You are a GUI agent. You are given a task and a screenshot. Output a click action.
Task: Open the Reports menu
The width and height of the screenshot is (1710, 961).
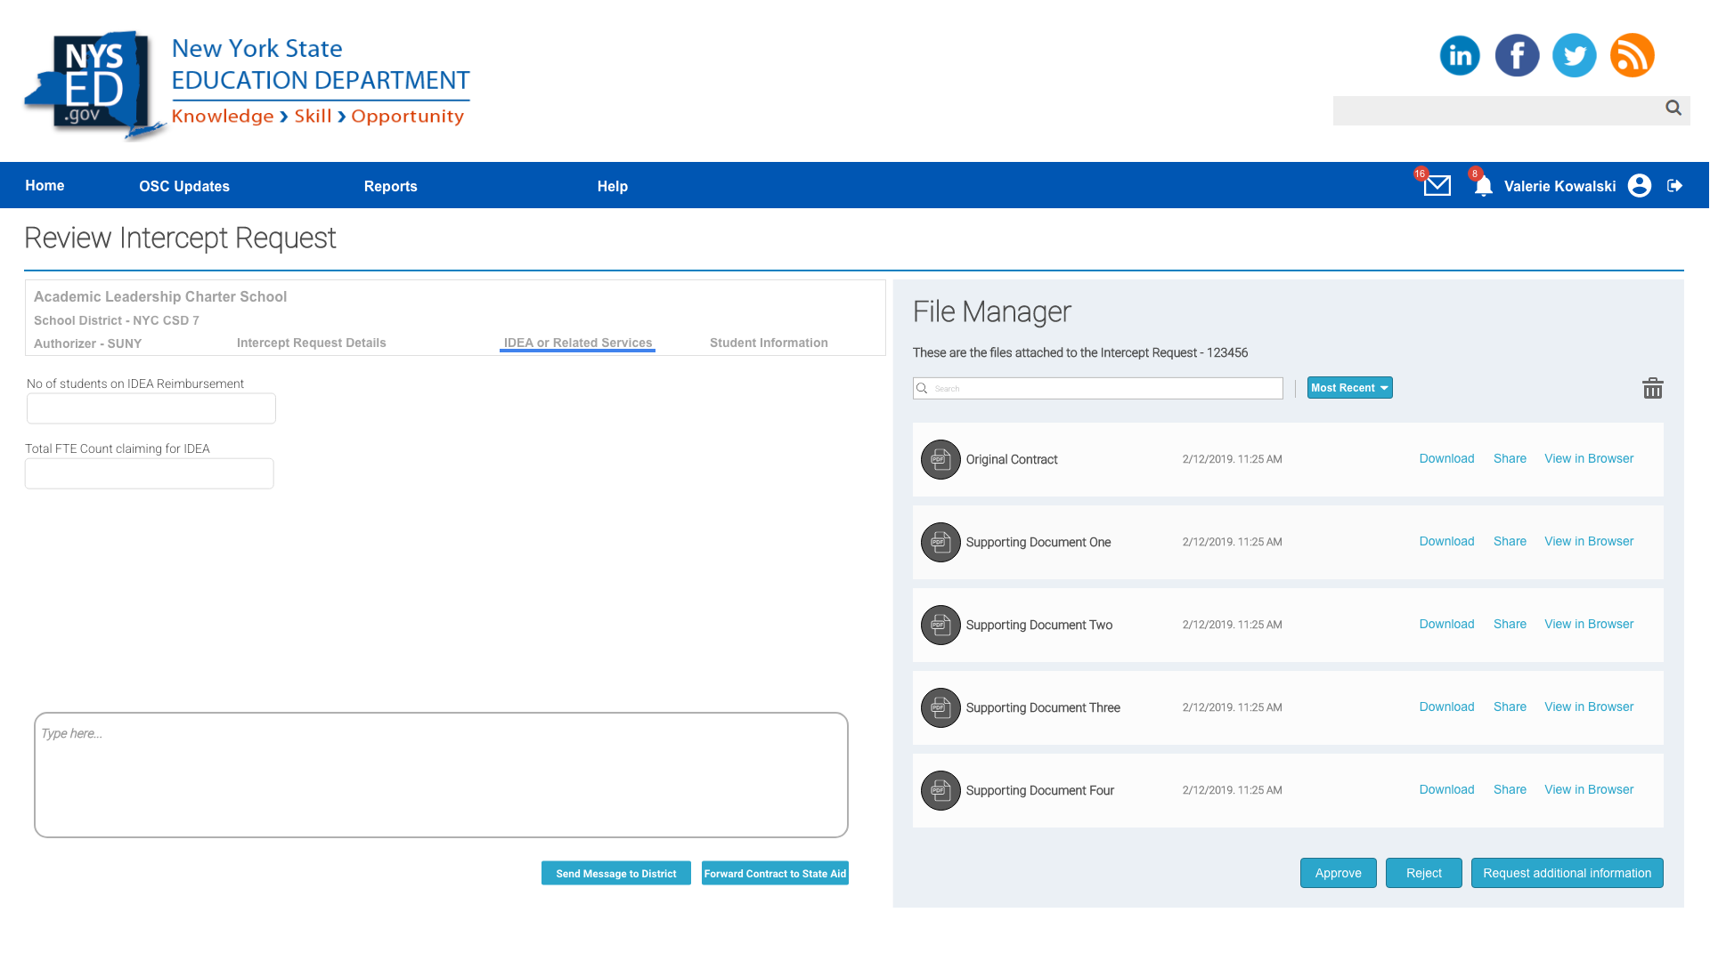390,186
